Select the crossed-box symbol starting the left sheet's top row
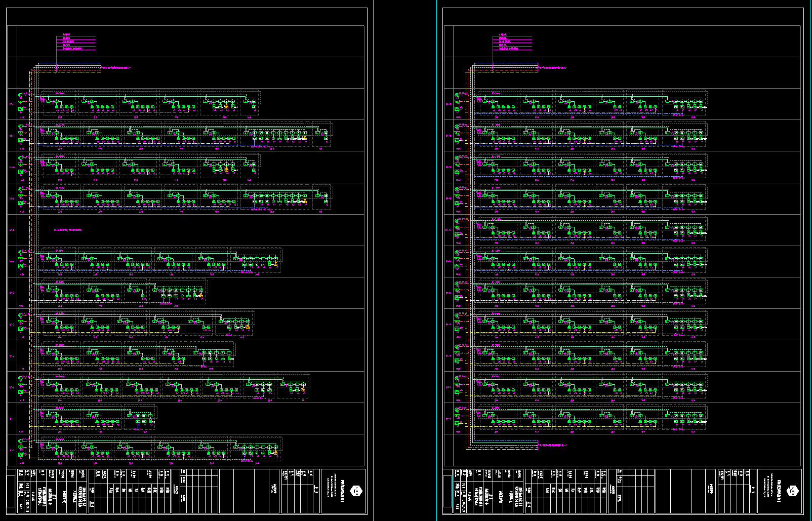This screenshot has width=812, height=521. tap(21, 108)
